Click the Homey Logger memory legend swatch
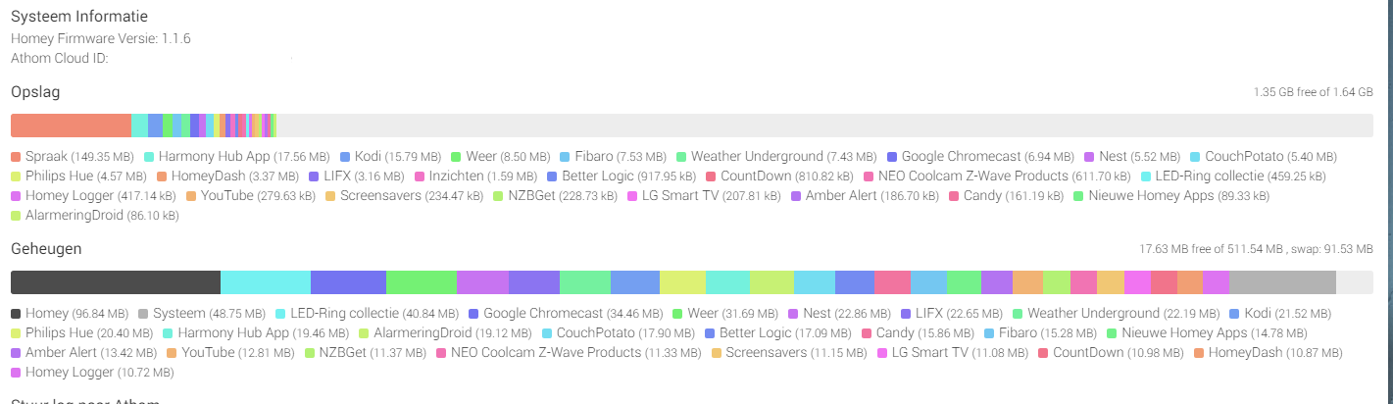1393x404 pixels. click(x=16, y=373)
